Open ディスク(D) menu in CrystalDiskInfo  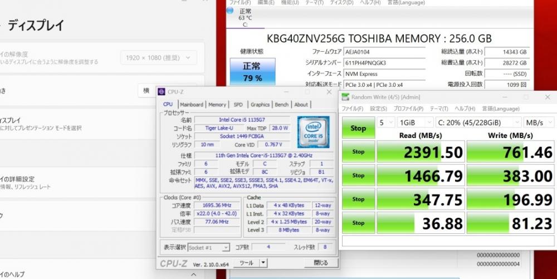click(341, 2)
